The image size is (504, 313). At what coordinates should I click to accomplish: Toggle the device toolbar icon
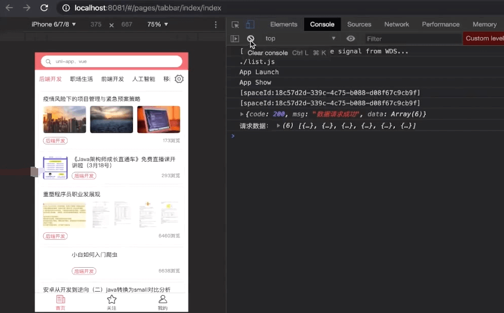[x=250, y=24]
